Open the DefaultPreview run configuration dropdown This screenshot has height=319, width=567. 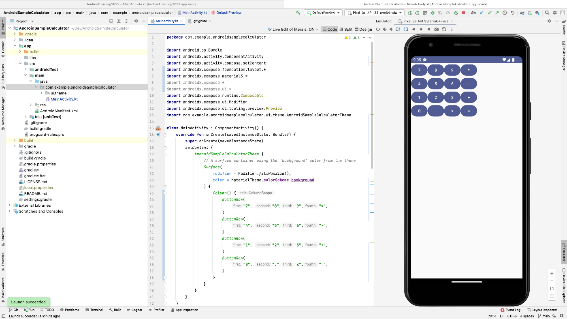pyautogui.click(x=323, y=13)
